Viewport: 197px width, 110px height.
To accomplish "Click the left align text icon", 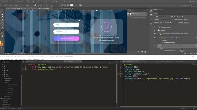I will coord(62,5).
